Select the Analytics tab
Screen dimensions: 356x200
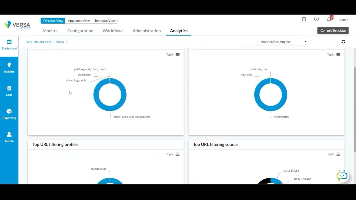click(x=179, y=31)
